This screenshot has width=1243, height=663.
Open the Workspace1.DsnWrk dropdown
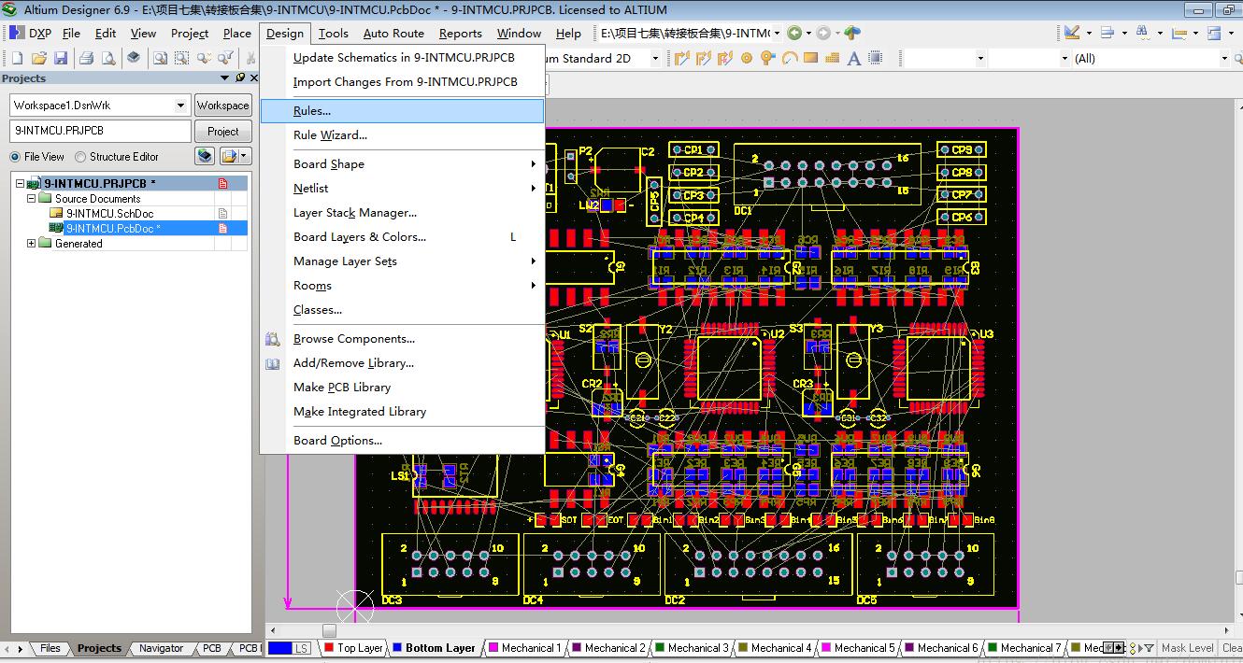[179, 105]
